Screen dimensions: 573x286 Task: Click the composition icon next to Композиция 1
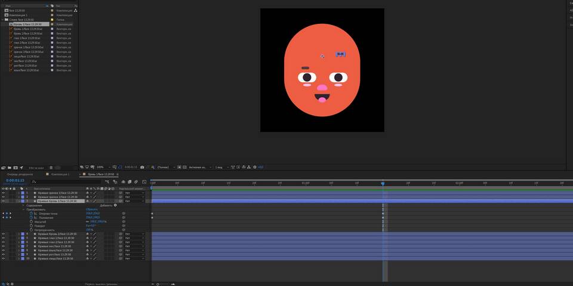[x=7, y=15]
